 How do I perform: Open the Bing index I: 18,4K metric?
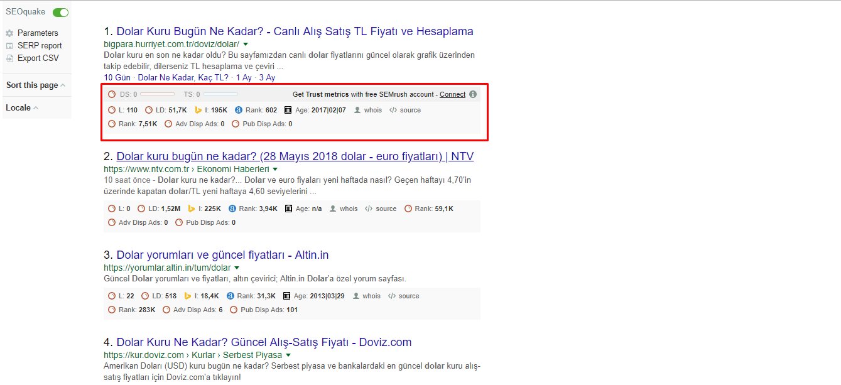[202, 296]
